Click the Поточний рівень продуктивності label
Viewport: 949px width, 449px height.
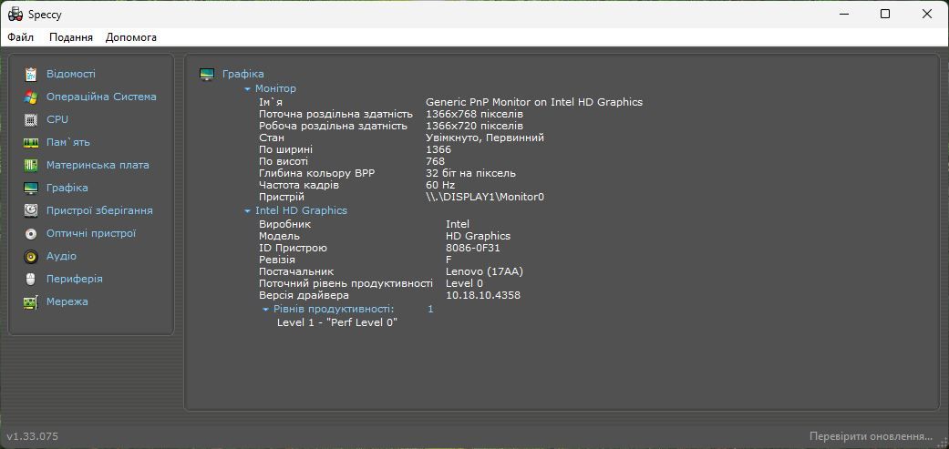coord(346,283)
